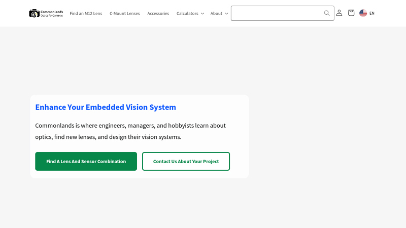This screenshot has height=228, width=406.
Task: Click the search magnifier icon
Action: click(x=327, y=13)
